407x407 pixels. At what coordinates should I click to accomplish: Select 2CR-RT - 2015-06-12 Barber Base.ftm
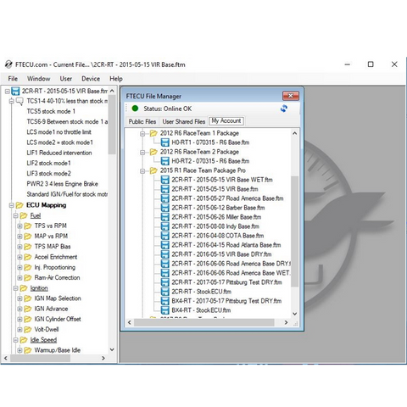coord(218,208)
